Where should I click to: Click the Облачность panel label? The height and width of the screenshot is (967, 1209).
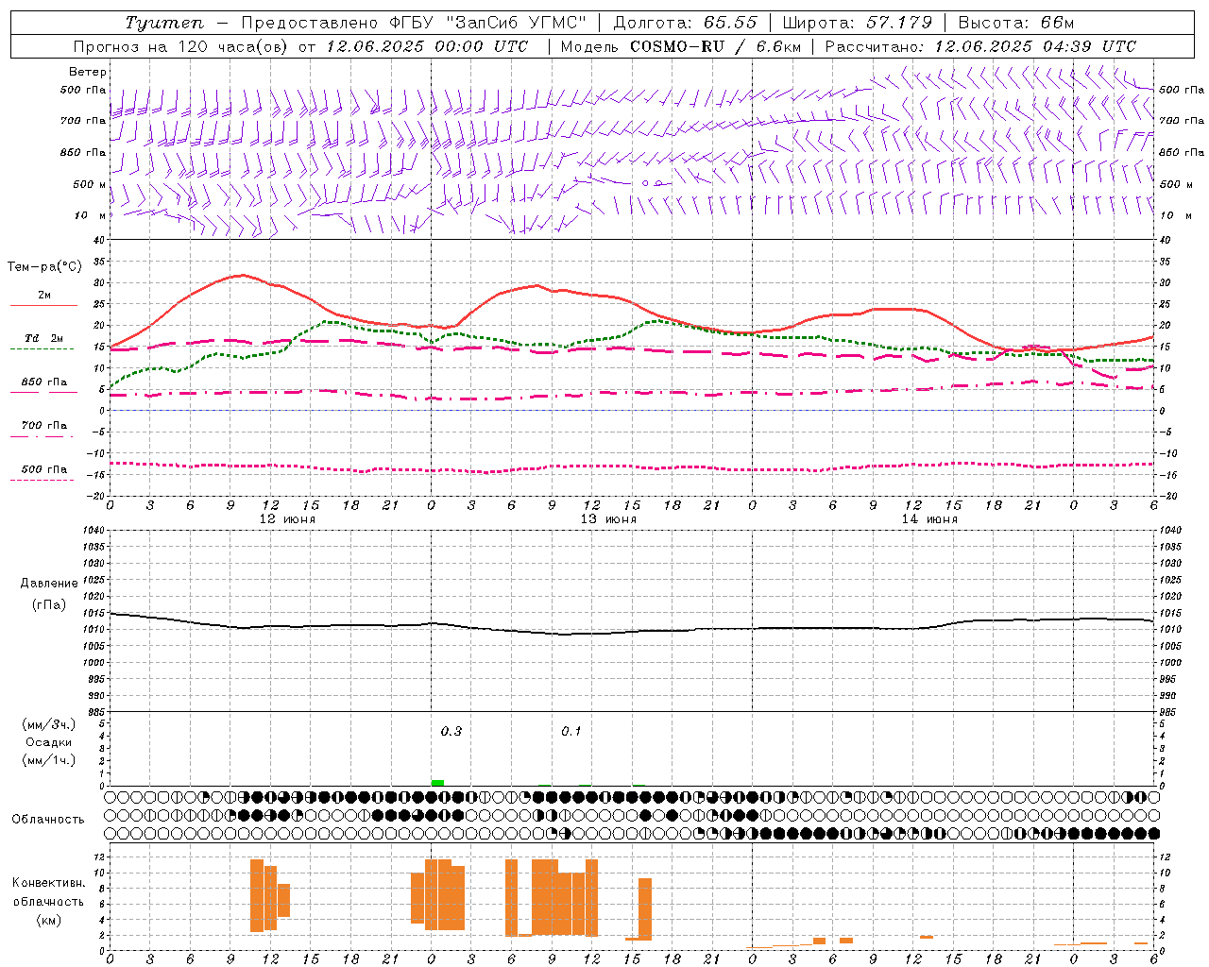(x=48, y=819)
